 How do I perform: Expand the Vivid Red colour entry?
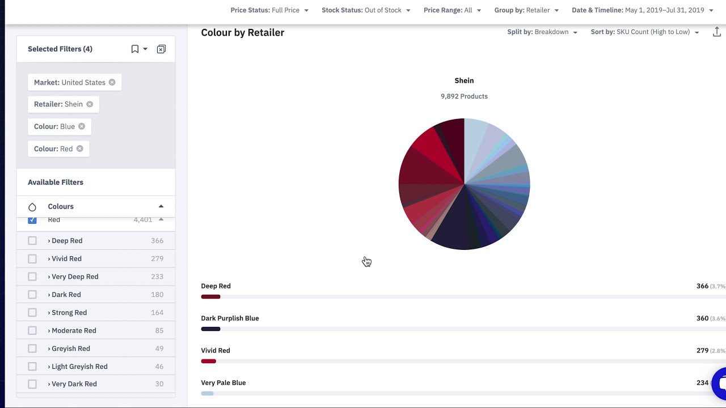tap(65, 258)
